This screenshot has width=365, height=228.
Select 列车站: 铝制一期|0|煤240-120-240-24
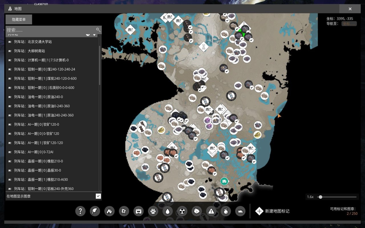(x=52, y=69)
